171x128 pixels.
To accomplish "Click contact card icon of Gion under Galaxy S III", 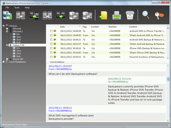I will (x=14, y=51).
